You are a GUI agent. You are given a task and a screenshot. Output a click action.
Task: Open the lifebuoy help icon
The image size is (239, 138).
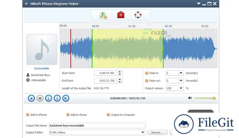(x=138, y=15)
